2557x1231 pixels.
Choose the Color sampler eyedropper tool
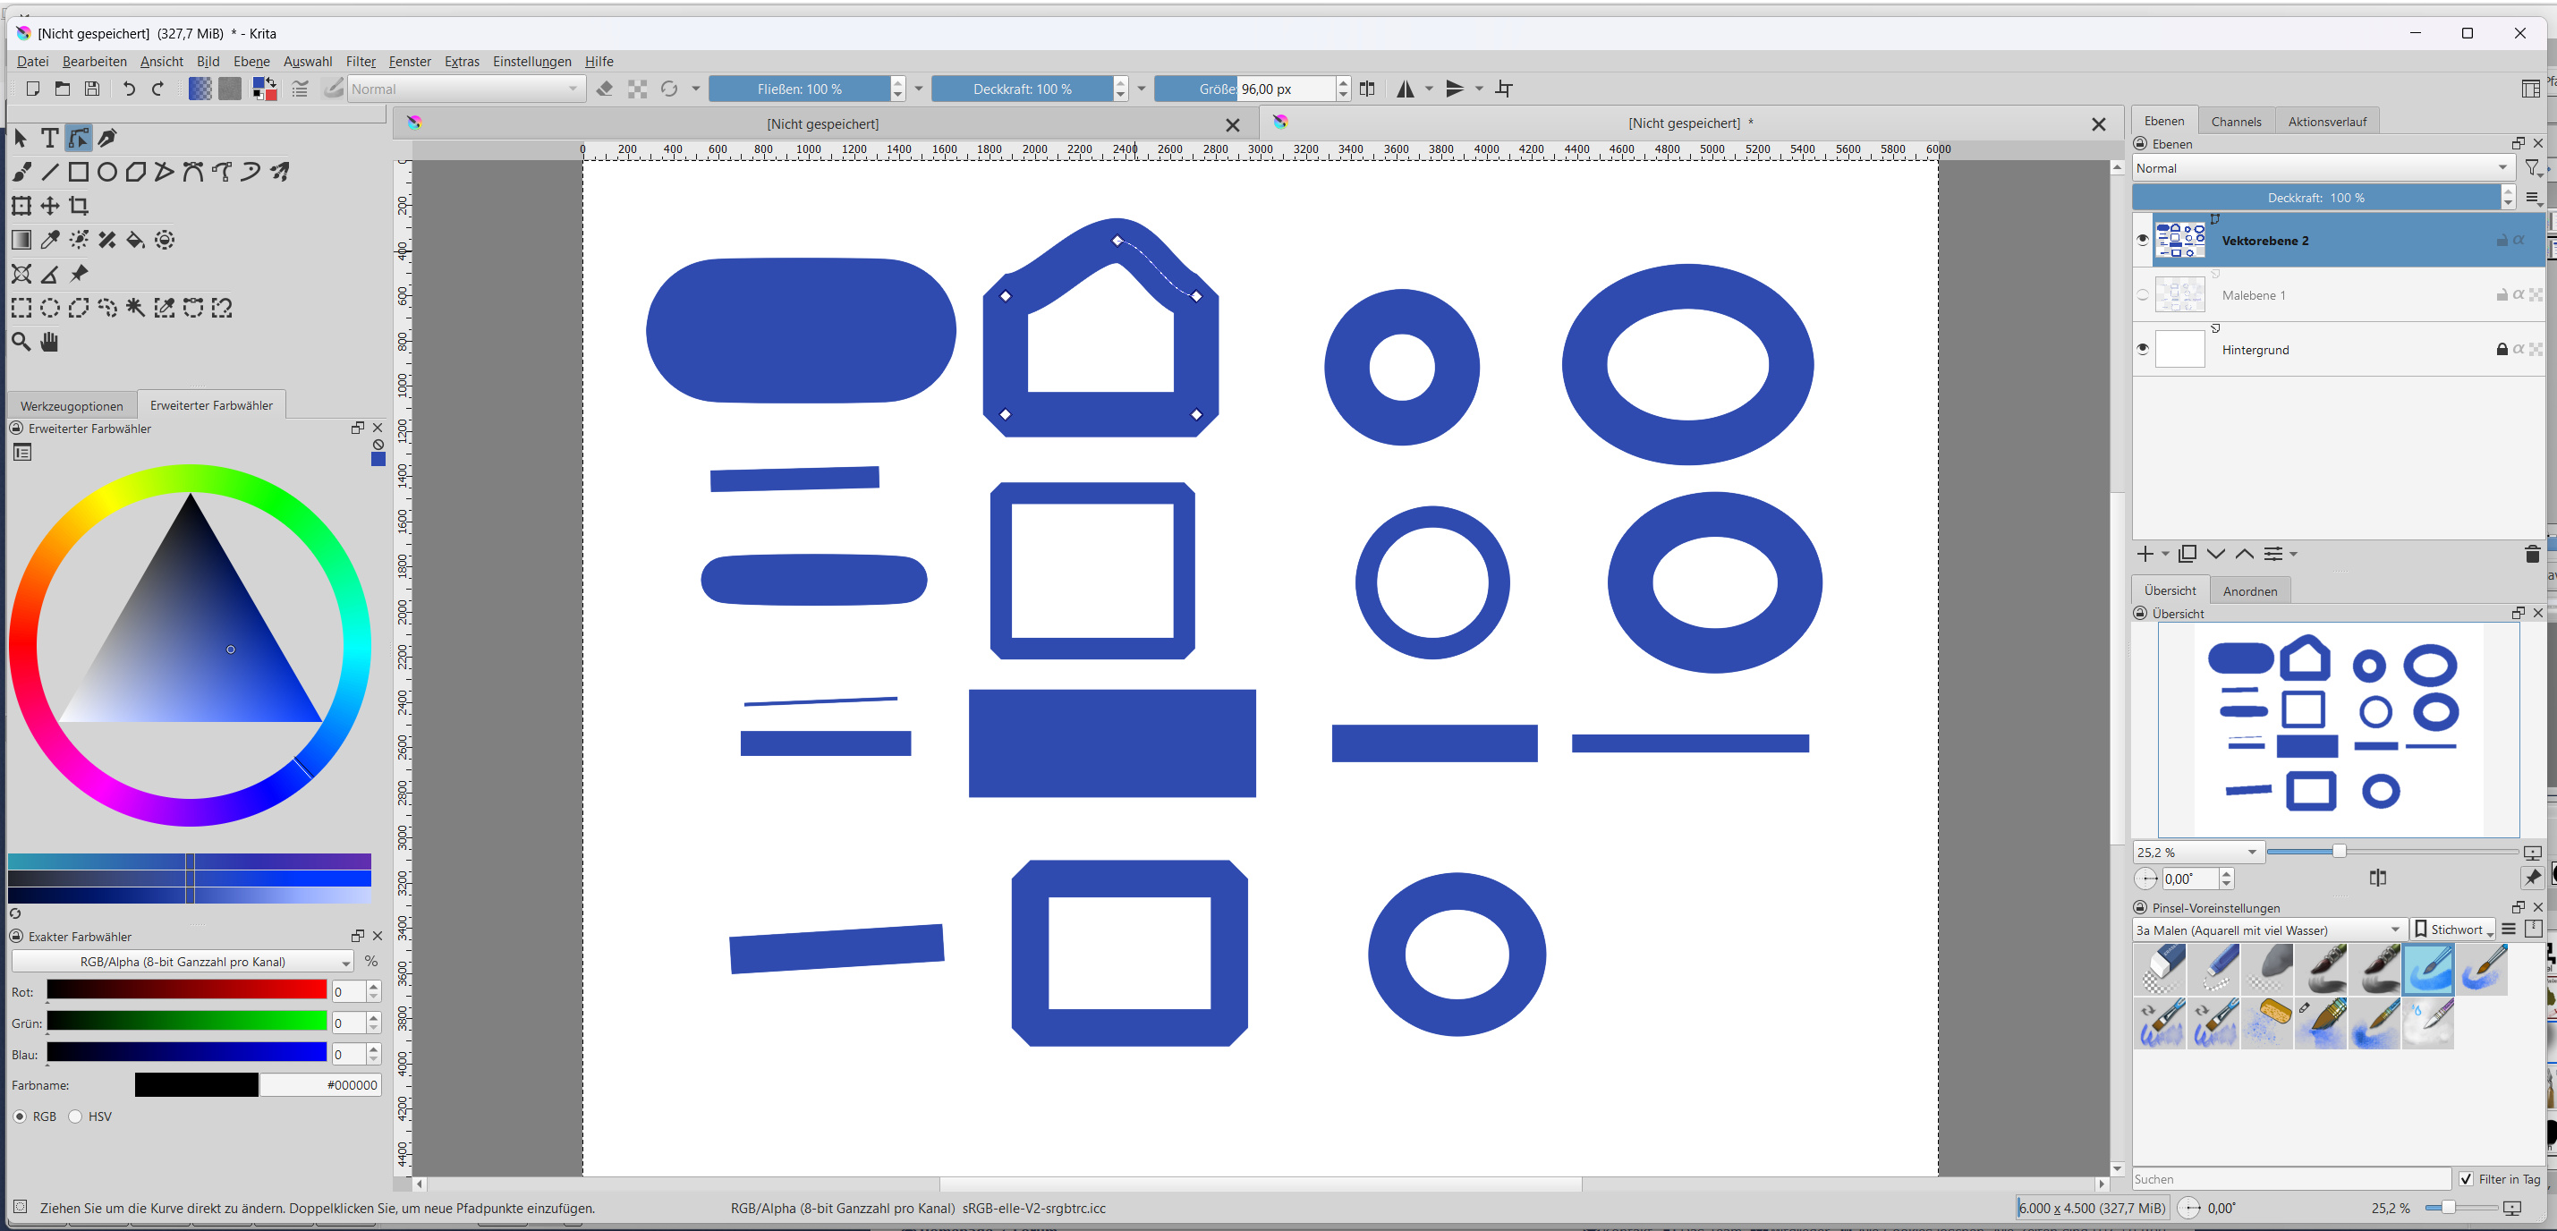point(49,241)
